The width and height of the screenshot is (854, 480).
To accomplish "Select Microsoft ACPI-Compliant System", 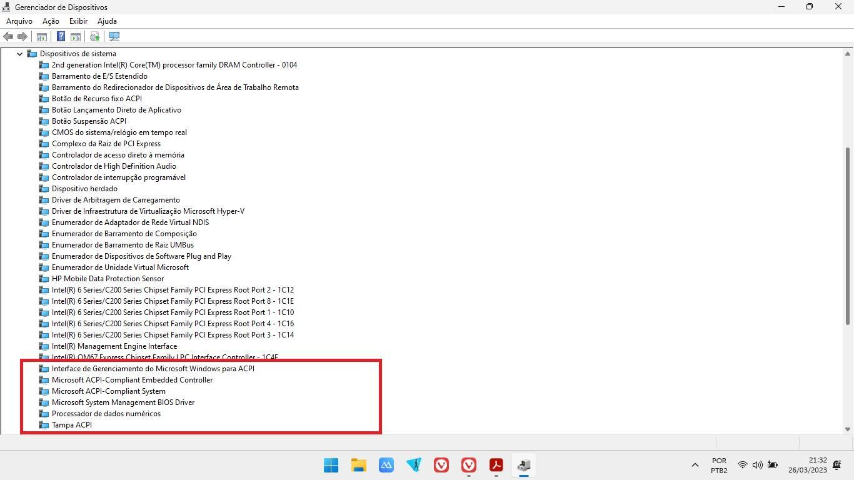I will 109,391.
